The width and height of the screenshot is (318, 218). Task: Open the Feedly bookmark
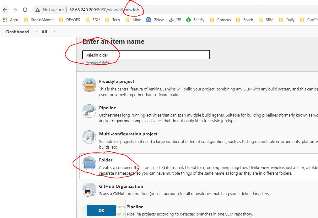[195, 20]
